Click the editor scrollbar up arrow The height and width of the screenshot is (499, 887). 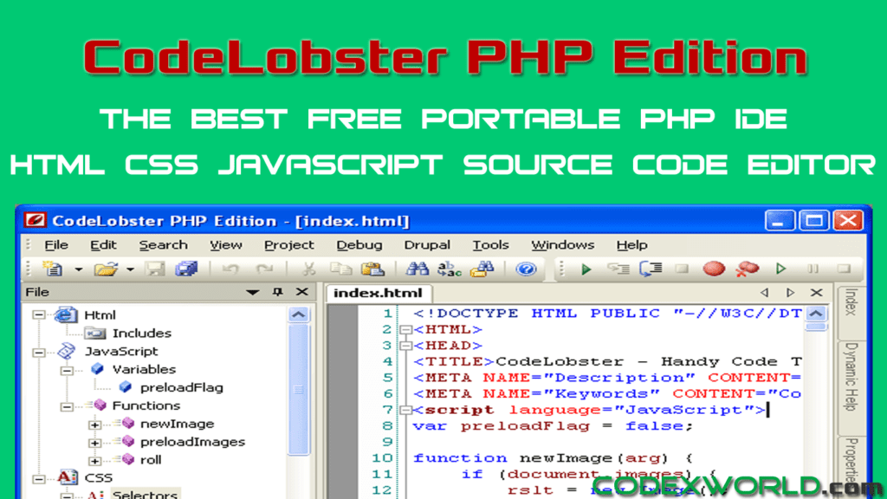tap(815, 314)
